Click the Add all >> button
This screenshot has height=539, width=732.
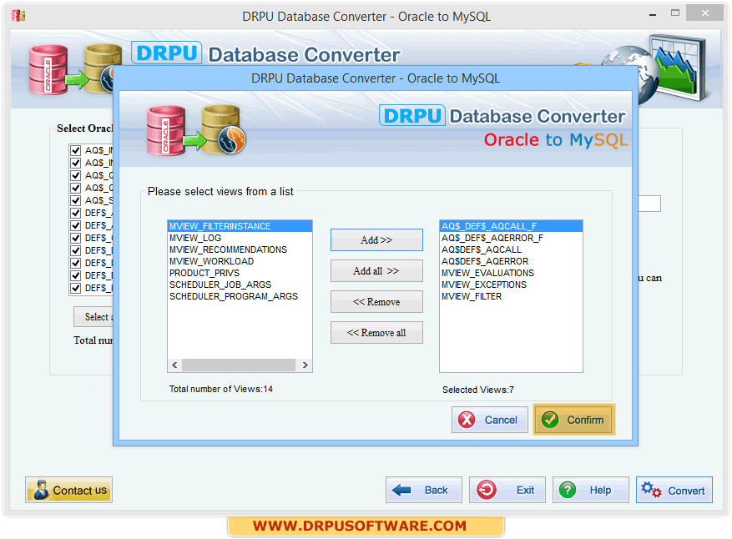click(x=376, y=270)
